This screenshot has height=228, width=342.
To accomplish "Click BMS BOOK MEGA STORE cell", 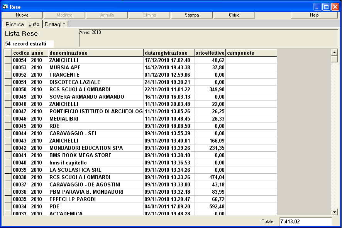I will (x=96, y=155).
